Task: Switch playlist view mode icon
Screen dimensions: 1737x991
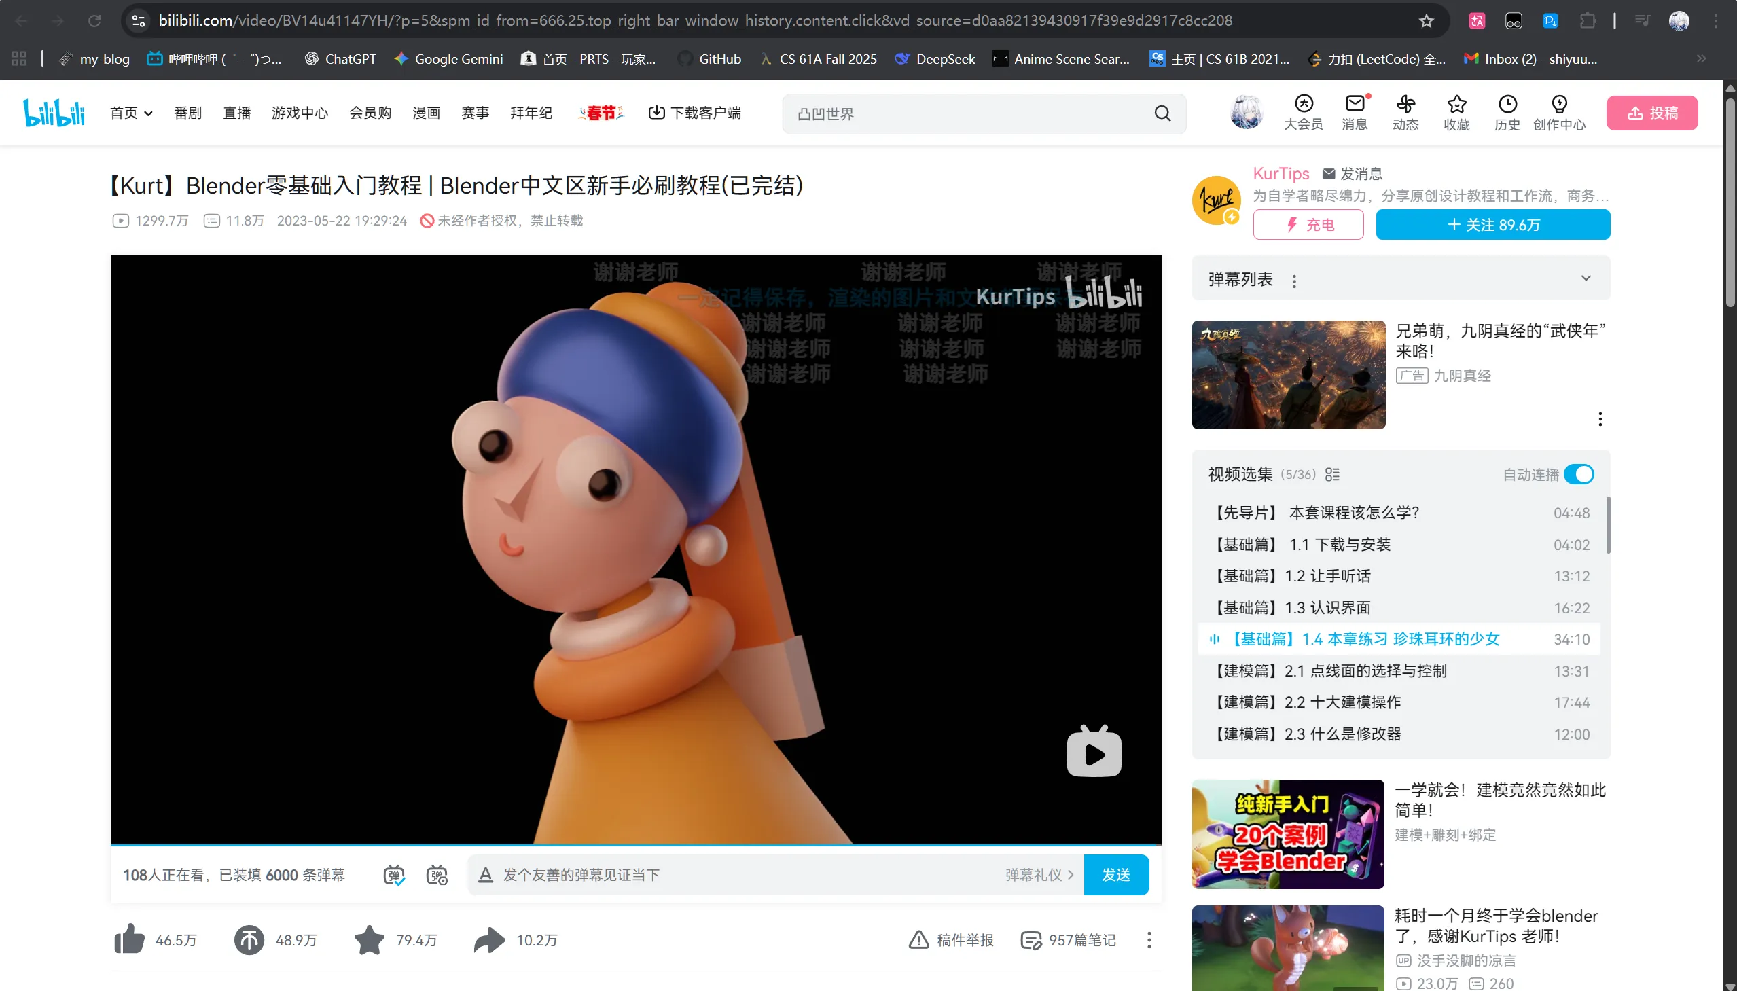Action: click(x=1332, y=474)
